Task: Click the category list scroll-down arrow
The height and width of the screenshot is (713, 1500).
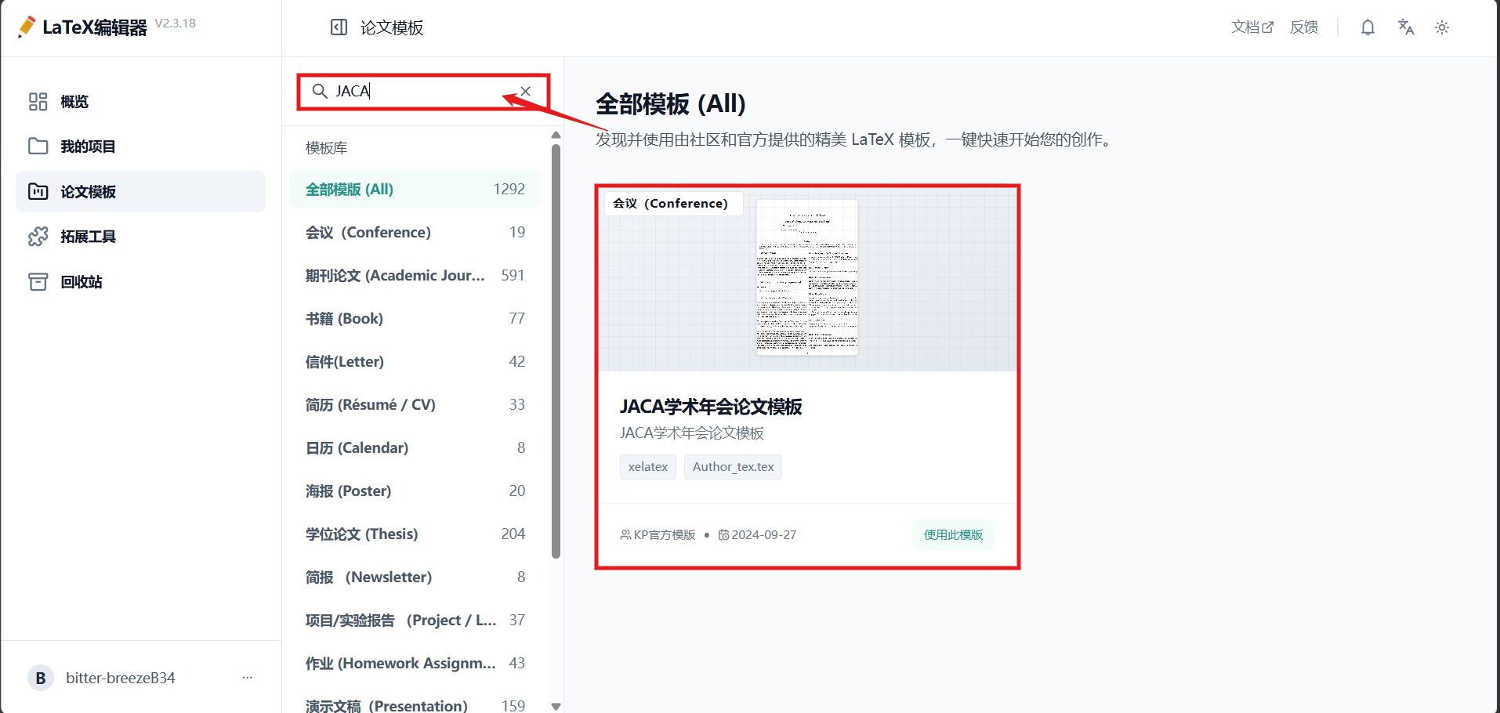Action: tap(556, 706)
